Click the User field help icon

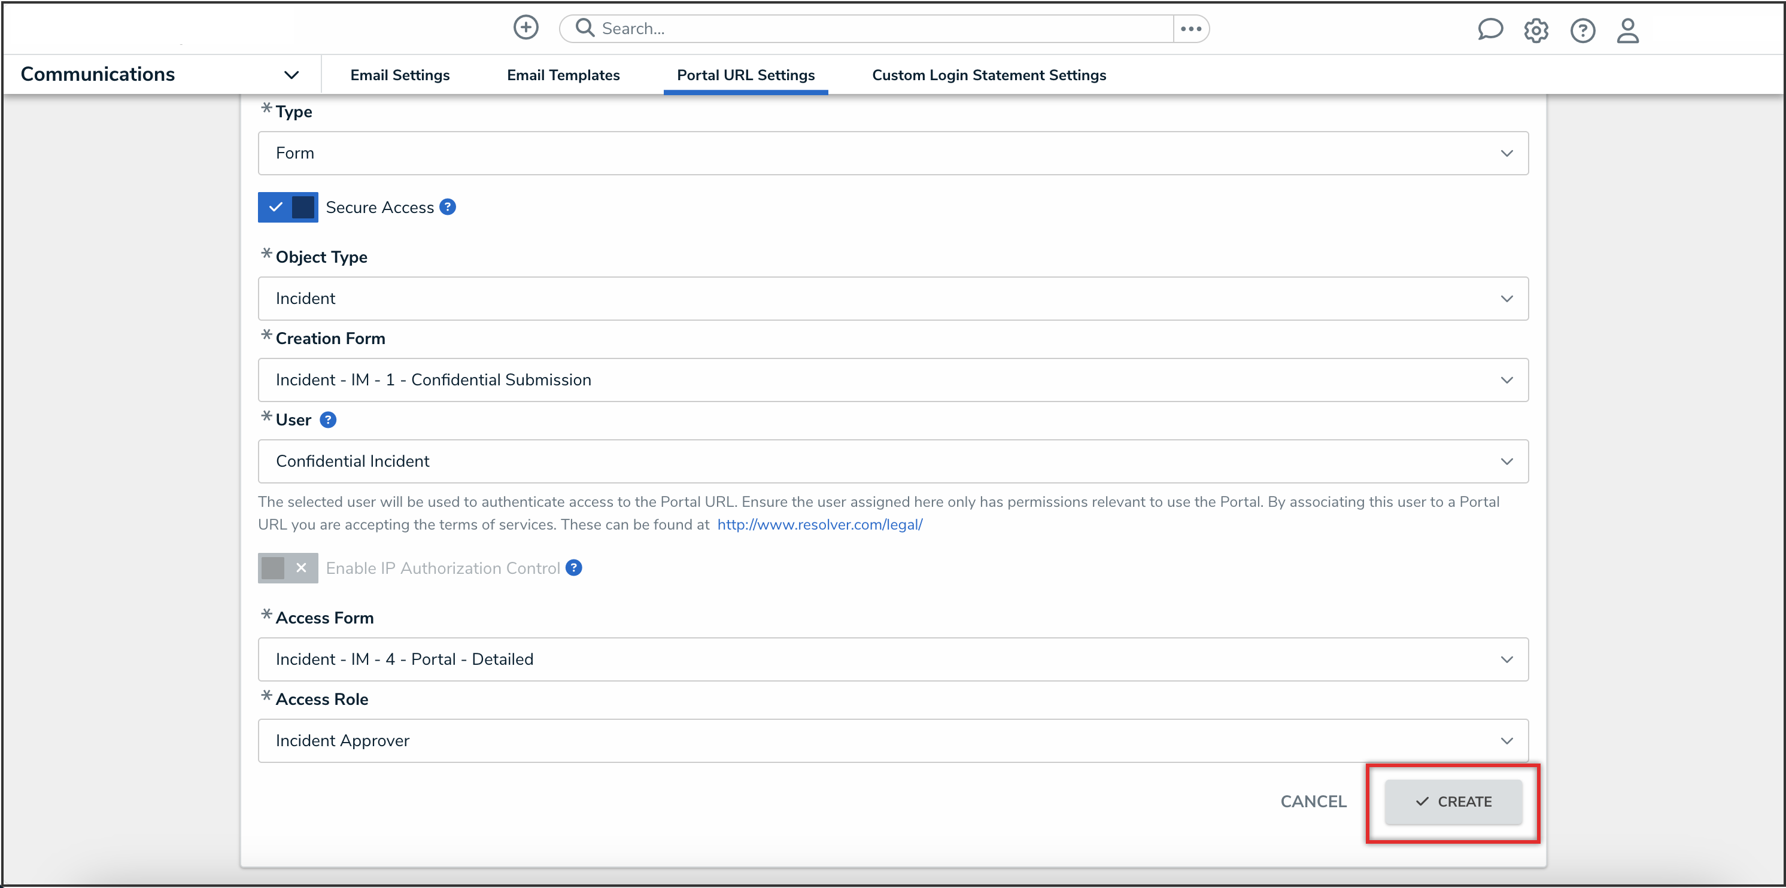click(328, 420)
